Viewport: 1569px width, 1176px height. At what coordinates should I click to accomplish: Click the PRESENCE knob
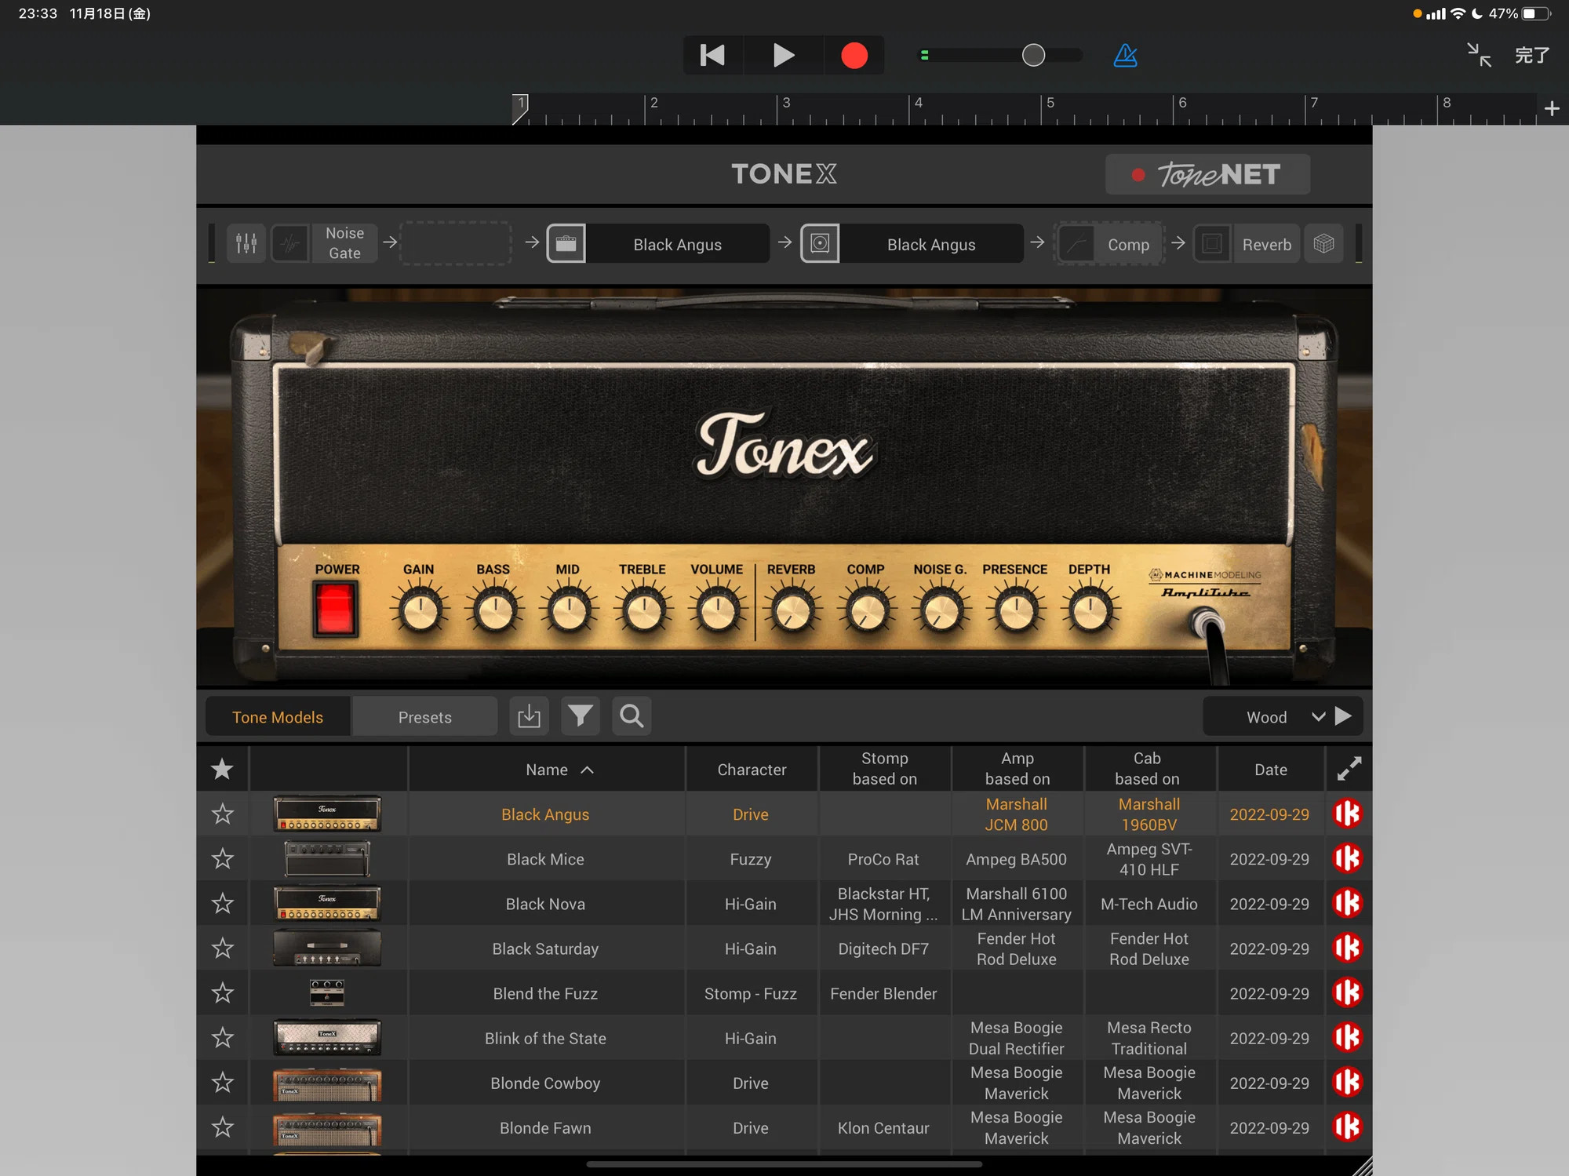[x=1016, y=611]
